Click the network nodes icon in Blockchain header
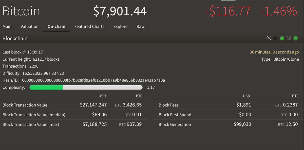 click(269, 38)
